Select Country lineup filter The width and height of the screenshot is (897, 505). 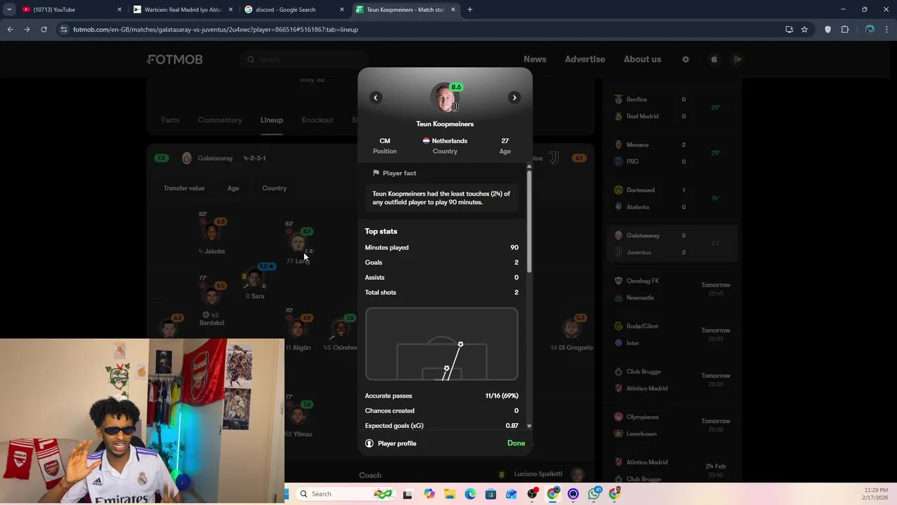pos(275,188)
